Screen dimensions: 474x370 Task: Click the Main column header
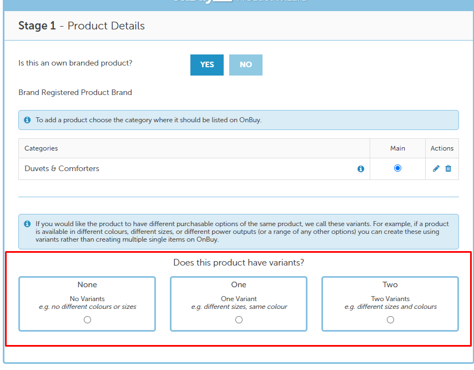pos(397,148)
